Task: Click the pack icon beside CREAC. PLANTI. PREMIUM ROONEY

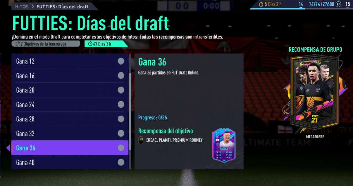Action: point(141,140)
